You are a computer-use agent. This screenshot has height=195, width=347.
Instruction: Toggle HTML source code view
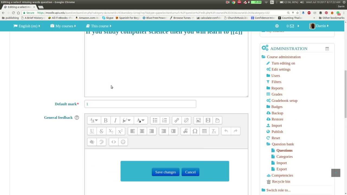[x=114, y=142]
